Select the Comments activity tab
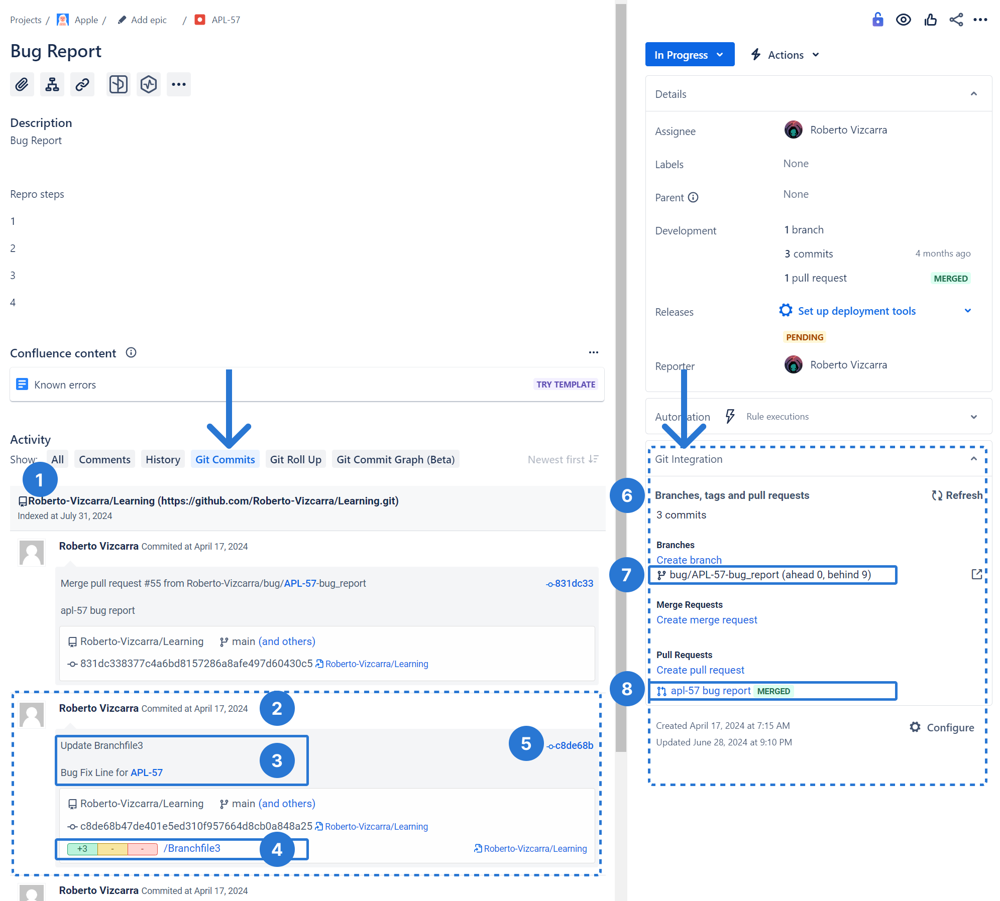The height and width of the screenshot is (901, 1000). 104,459
